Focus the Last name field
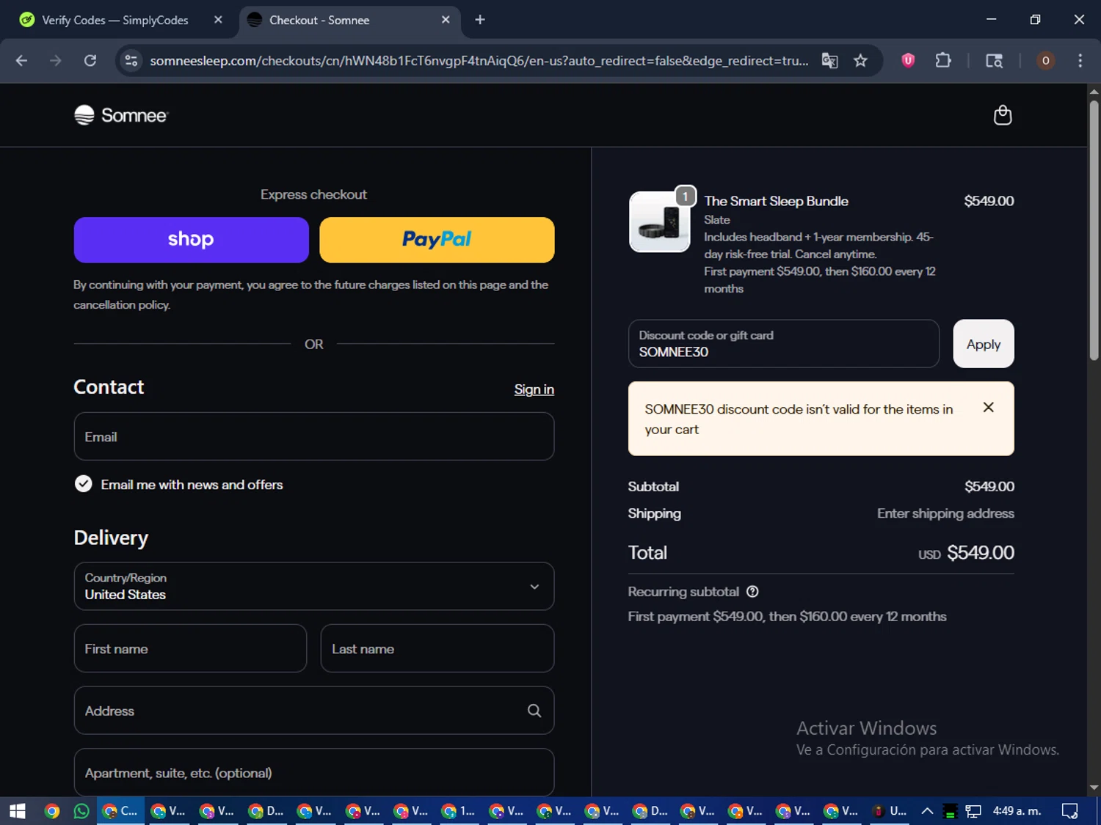Viewport: 1101px width, 825px height. click(x=437, y=648)
